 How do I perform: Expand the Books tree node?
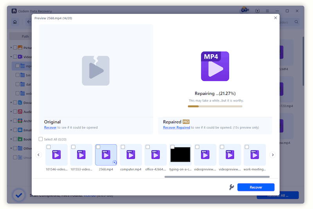pyautogui.click(x=11, y=139)
